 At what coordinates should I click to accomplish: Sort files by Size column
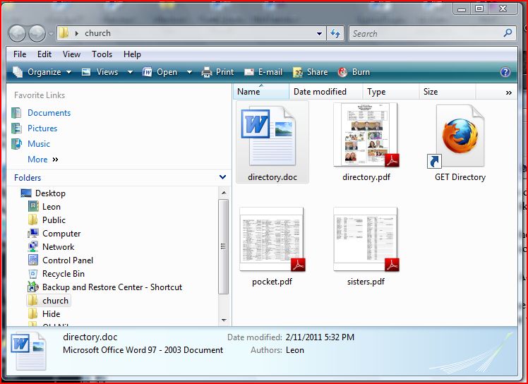coord(448,92)
